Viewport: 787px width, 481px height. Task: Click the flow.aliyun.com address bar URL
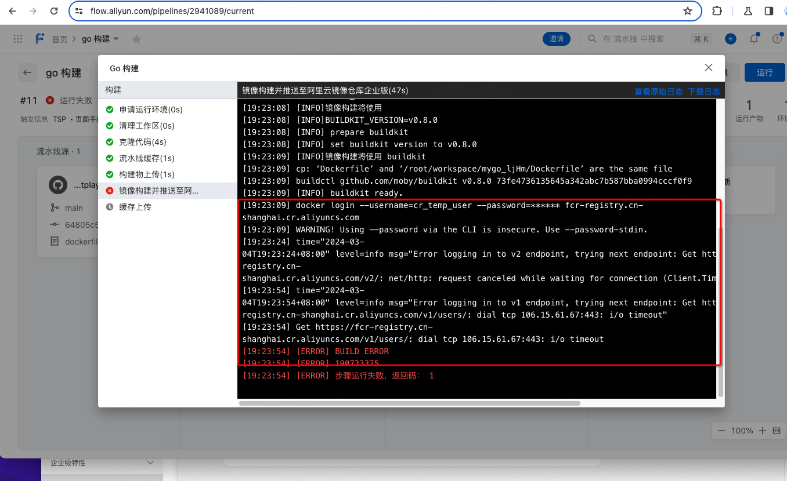coord(172,11)
